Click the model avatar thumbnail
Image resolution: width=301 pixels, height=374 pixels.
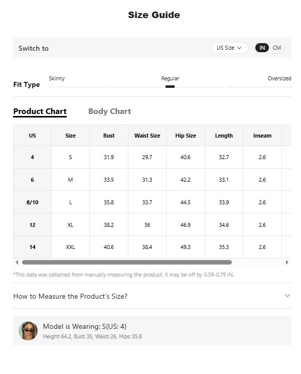(28, 331)
